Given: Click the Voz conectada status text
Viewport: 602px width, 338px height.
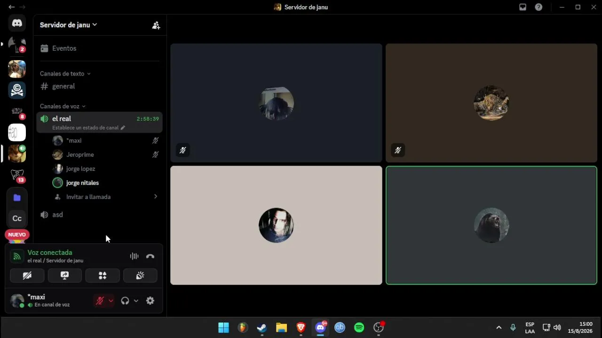Looking at the screenshot, I should click(50, 253).
